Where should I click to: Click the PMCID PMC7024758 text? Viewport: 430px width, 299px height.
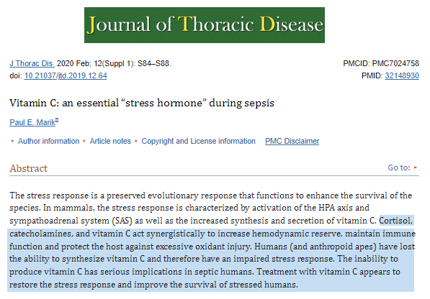pyautogui.click(x=381, y=63)
